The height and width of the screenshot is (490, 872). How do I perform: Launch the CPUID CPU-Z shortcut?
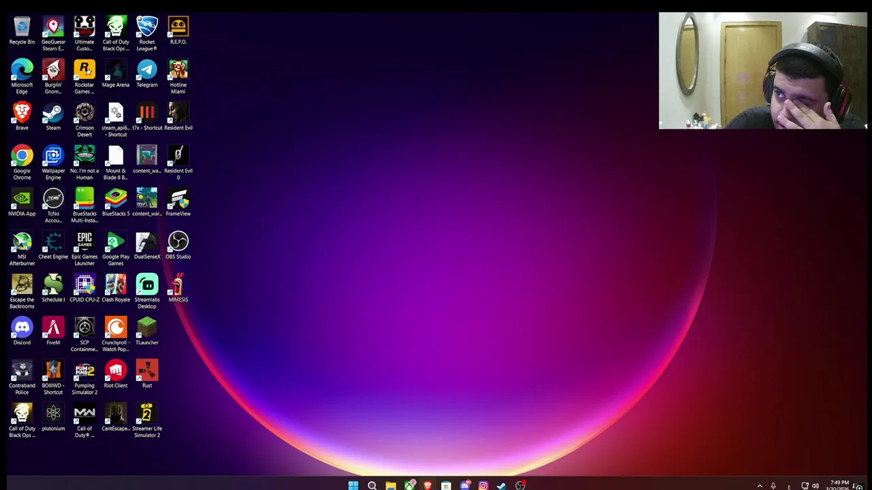click(84, 289)
